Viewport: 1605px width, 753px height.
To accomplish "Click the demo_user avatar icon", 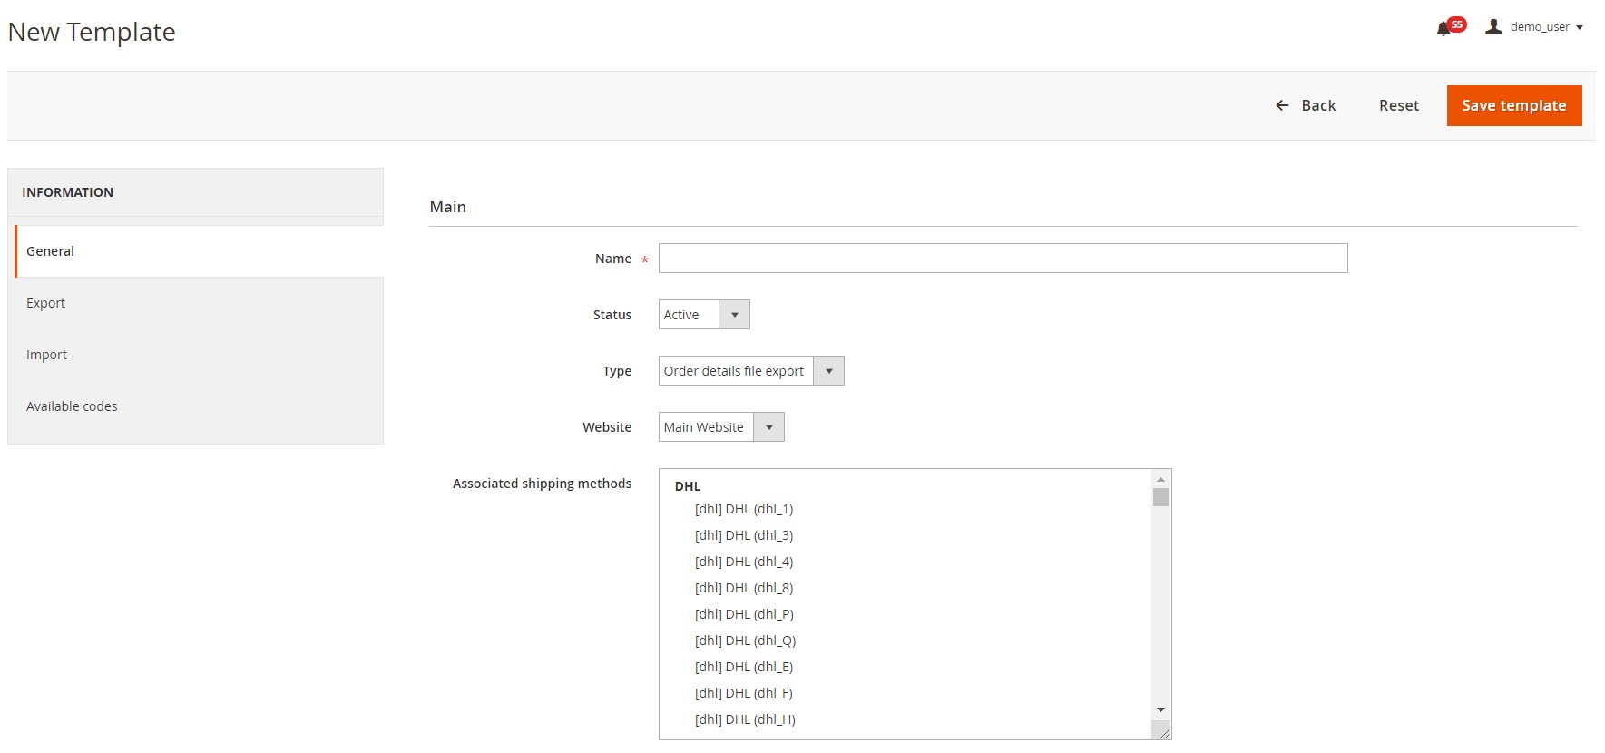I will (1493, 26).
